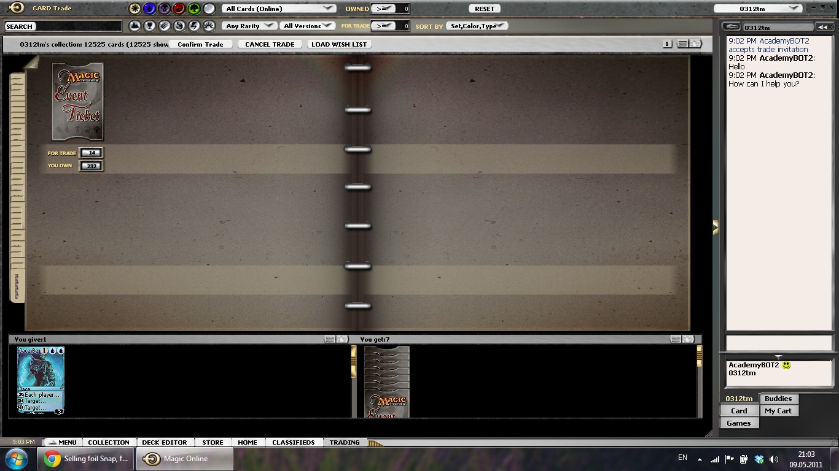This screenshot has height=471, width=839.
Task: Open the Collection tab in bottom bar
Action: click(108, 442)
